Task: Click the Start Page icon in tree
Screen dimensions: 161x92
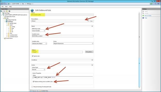Action: pyautogui.click(x=3, y=13)
